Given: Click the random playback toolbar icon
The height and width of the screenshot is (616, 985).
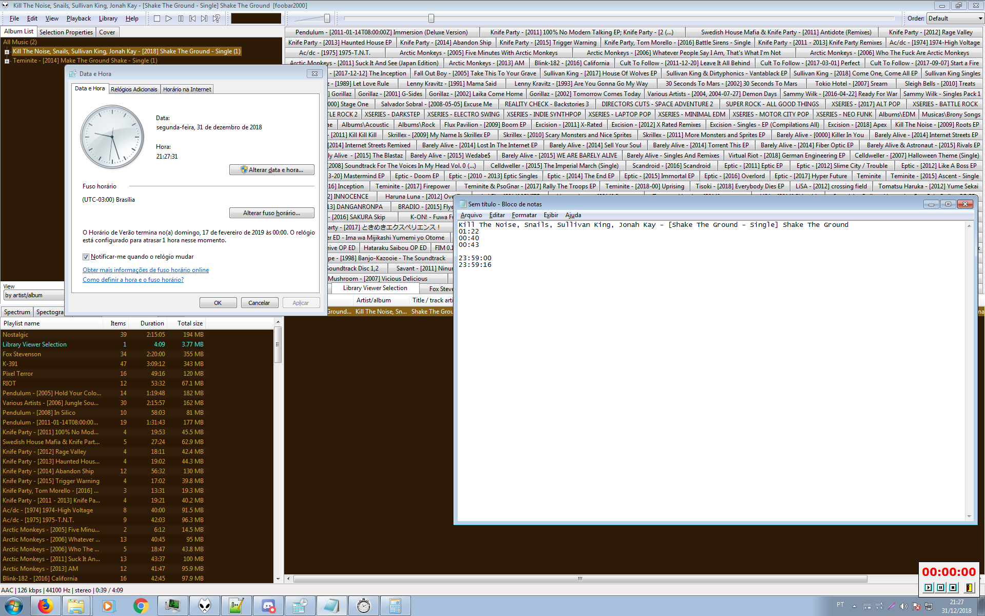Looking at the screenshot, I should (216, 18).
